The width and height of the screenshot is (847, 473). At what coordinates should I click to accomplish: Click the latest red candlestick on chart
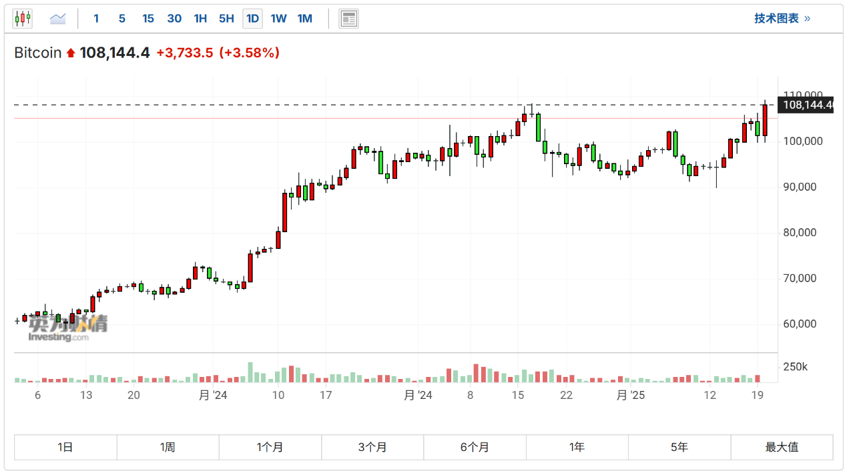[765, 120]
